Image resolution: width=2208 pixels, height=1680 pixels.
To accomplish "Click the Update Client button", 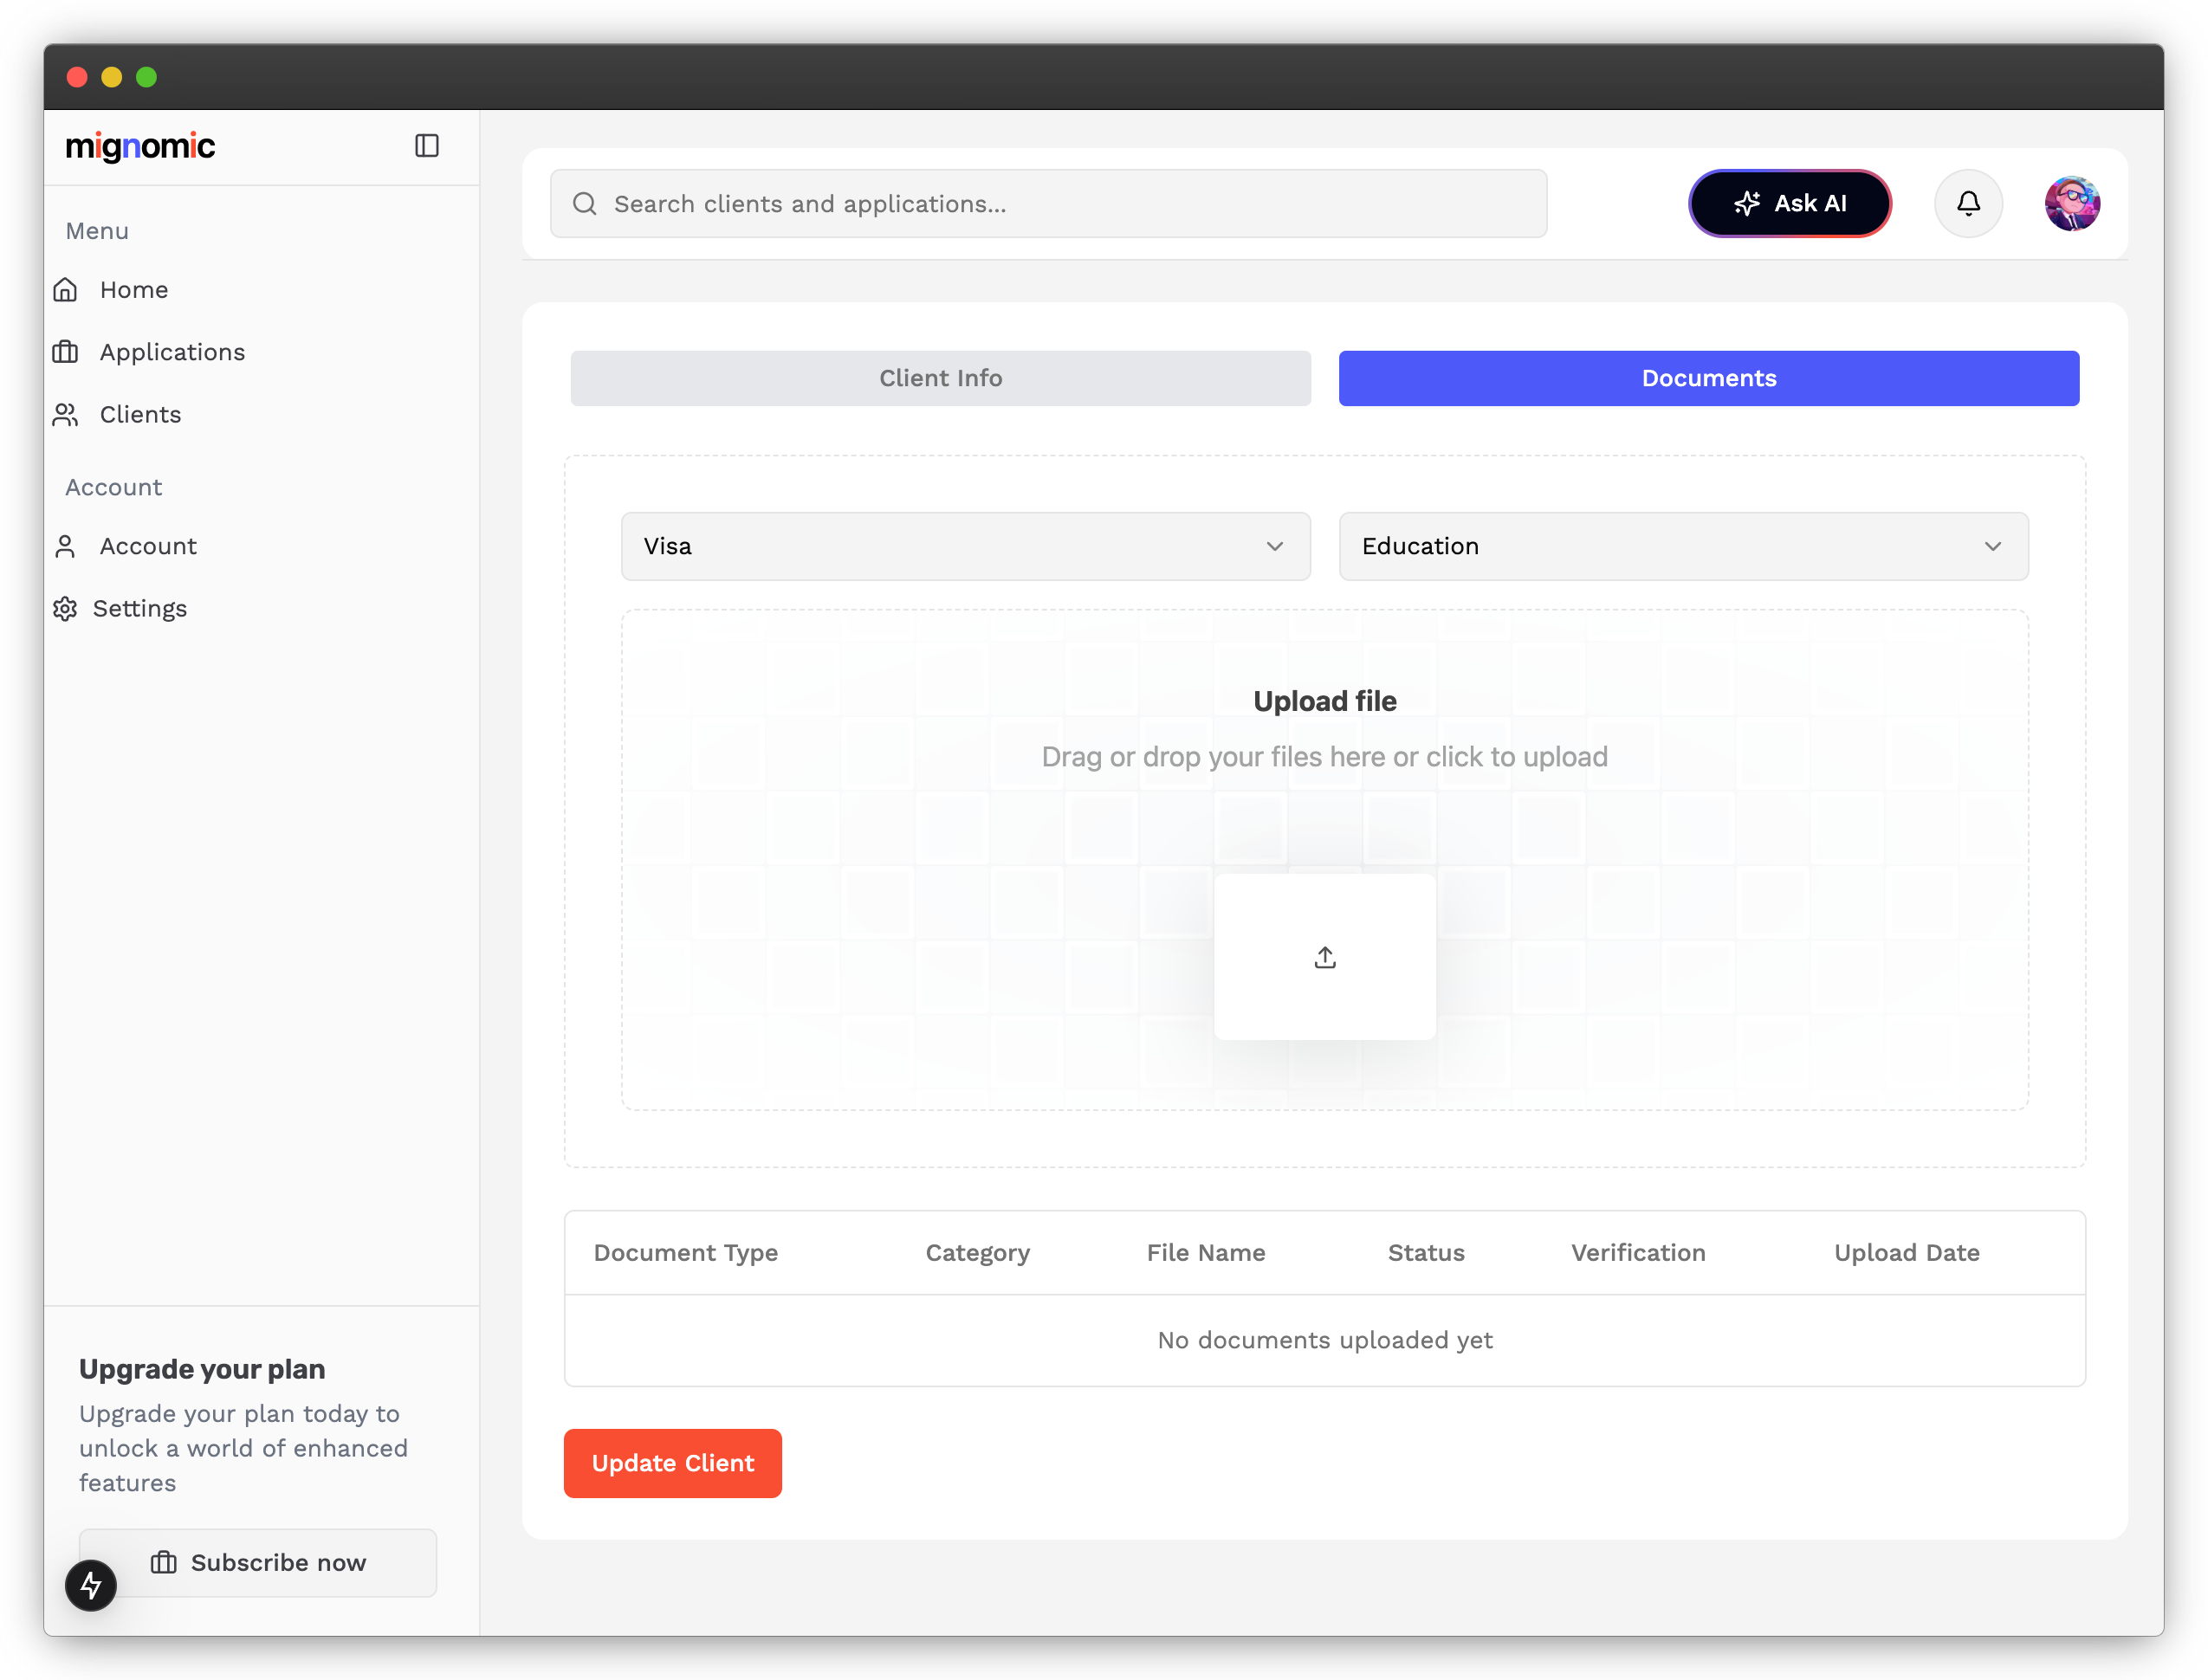I will tap(672, 1463).
